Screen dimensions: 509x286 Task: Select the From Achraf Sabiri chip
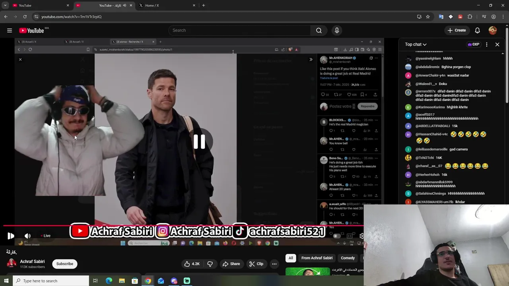pyautogui.click(x=317, y=258)
